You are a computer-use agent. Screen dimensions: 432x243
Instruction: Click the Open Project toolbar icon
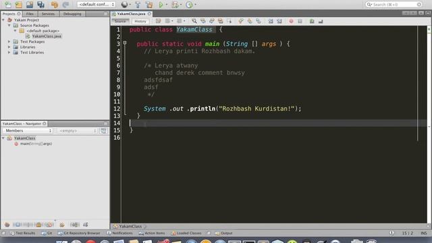(x=30, y=5)
